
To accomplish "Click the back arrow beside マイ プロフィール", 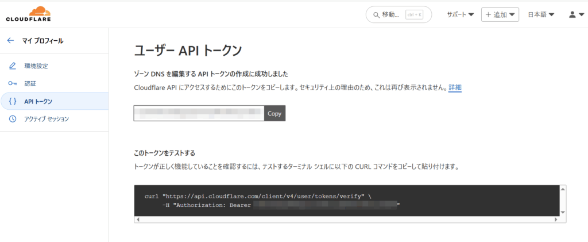I will click(10, 41).
